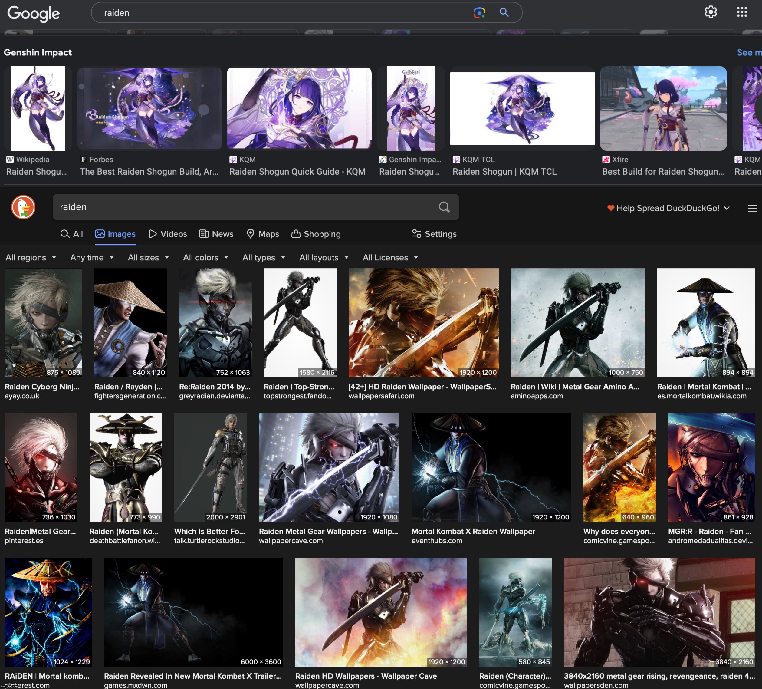Expand the All regions dropdown
The height and width of the screenshot is (689, 762).
[31, 258]
